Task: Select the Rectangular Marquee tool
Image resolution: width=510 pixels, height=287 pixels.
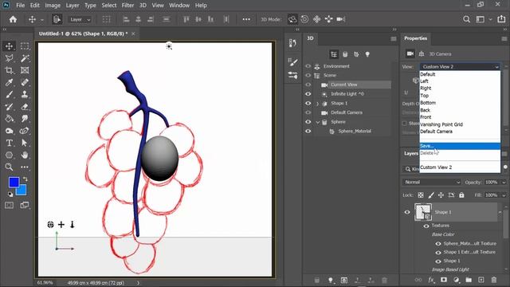Action: tap(25, 46)
